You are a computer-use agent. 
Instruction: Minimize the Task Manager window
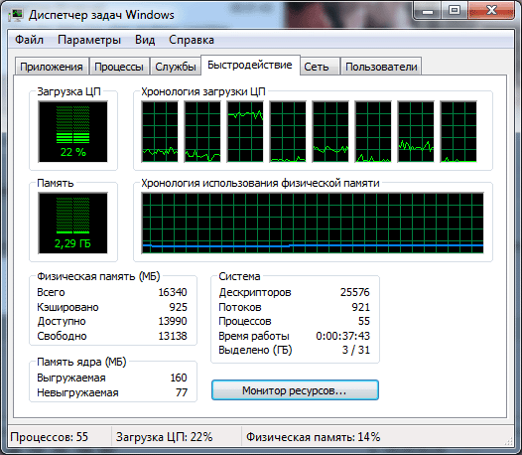pyautogui.click(x=428, y=11)
